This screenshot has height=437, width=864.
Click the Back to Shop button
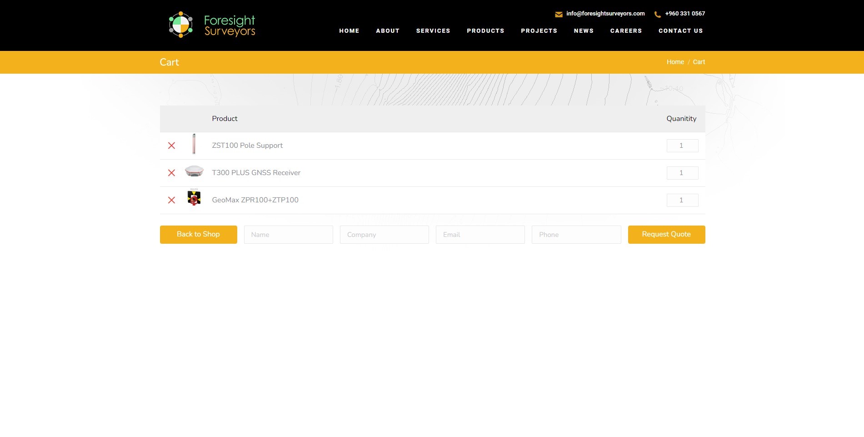click(x=198, y=235)
